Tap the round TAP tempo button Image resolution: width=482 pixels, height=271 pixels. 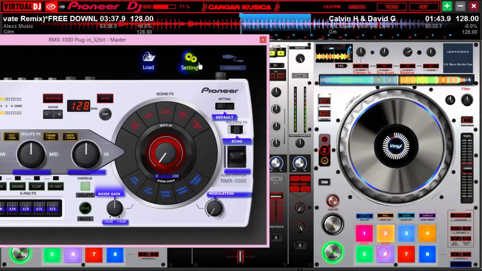pos(105,114)
